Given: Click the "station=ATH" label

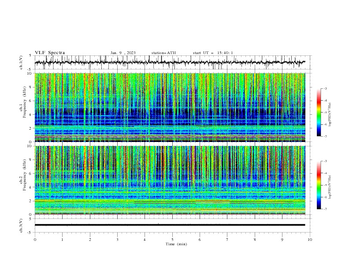Looking at the screenshot, I should pos(163,53).
